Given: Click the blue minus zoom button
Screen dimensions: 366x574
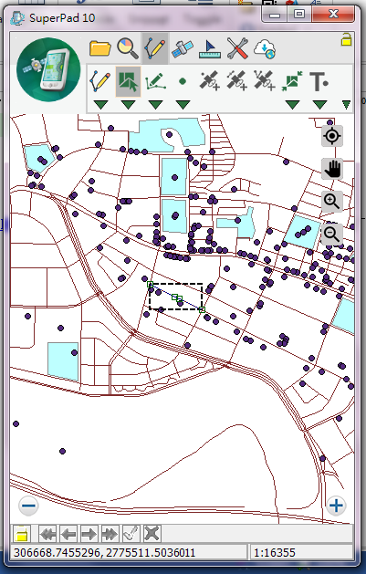Looking at the screenshot, I should tap(28, 506).
